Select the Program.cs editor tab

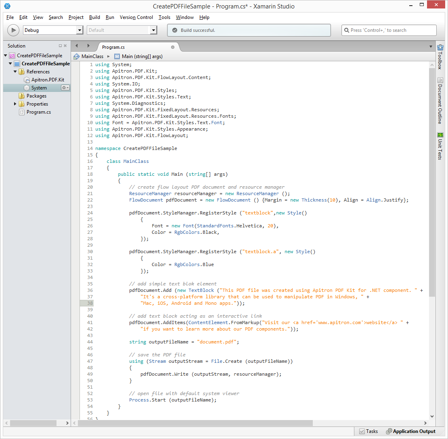tap(113, 47)
